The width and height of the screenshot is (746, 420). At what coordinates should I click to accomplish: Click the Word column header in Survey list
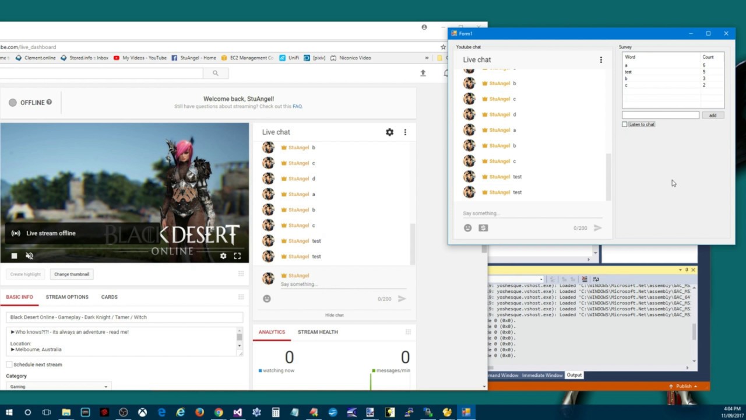661,57
